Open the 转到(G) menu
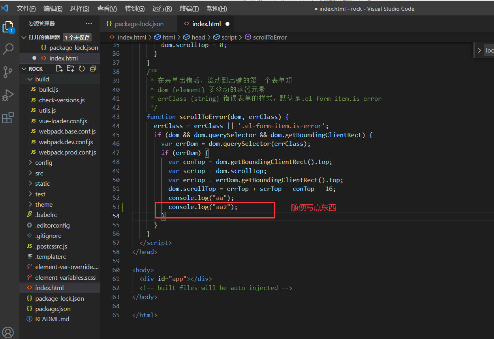The width and height of the screenshot is (494, 339). pyautogui.click(x=134, y=8)
